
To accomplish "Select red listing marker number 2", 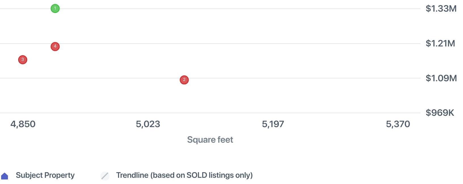I will [184, 80].
